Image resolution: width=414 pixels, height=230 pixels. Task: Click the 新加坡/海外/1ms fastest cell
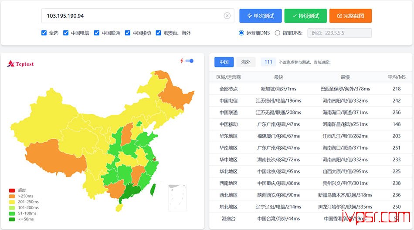point(278,89)
